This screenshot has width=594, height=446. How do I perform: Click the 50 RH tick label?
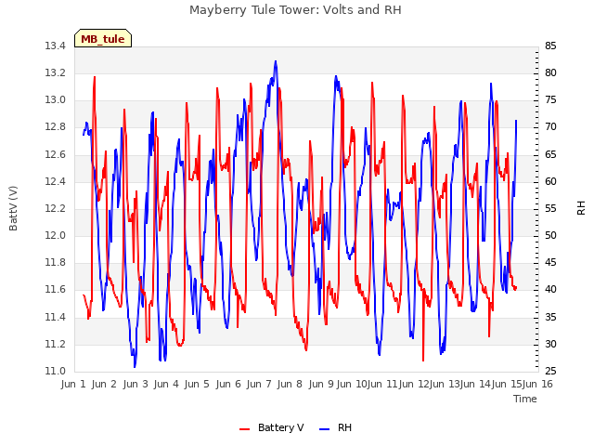point(550,235)
